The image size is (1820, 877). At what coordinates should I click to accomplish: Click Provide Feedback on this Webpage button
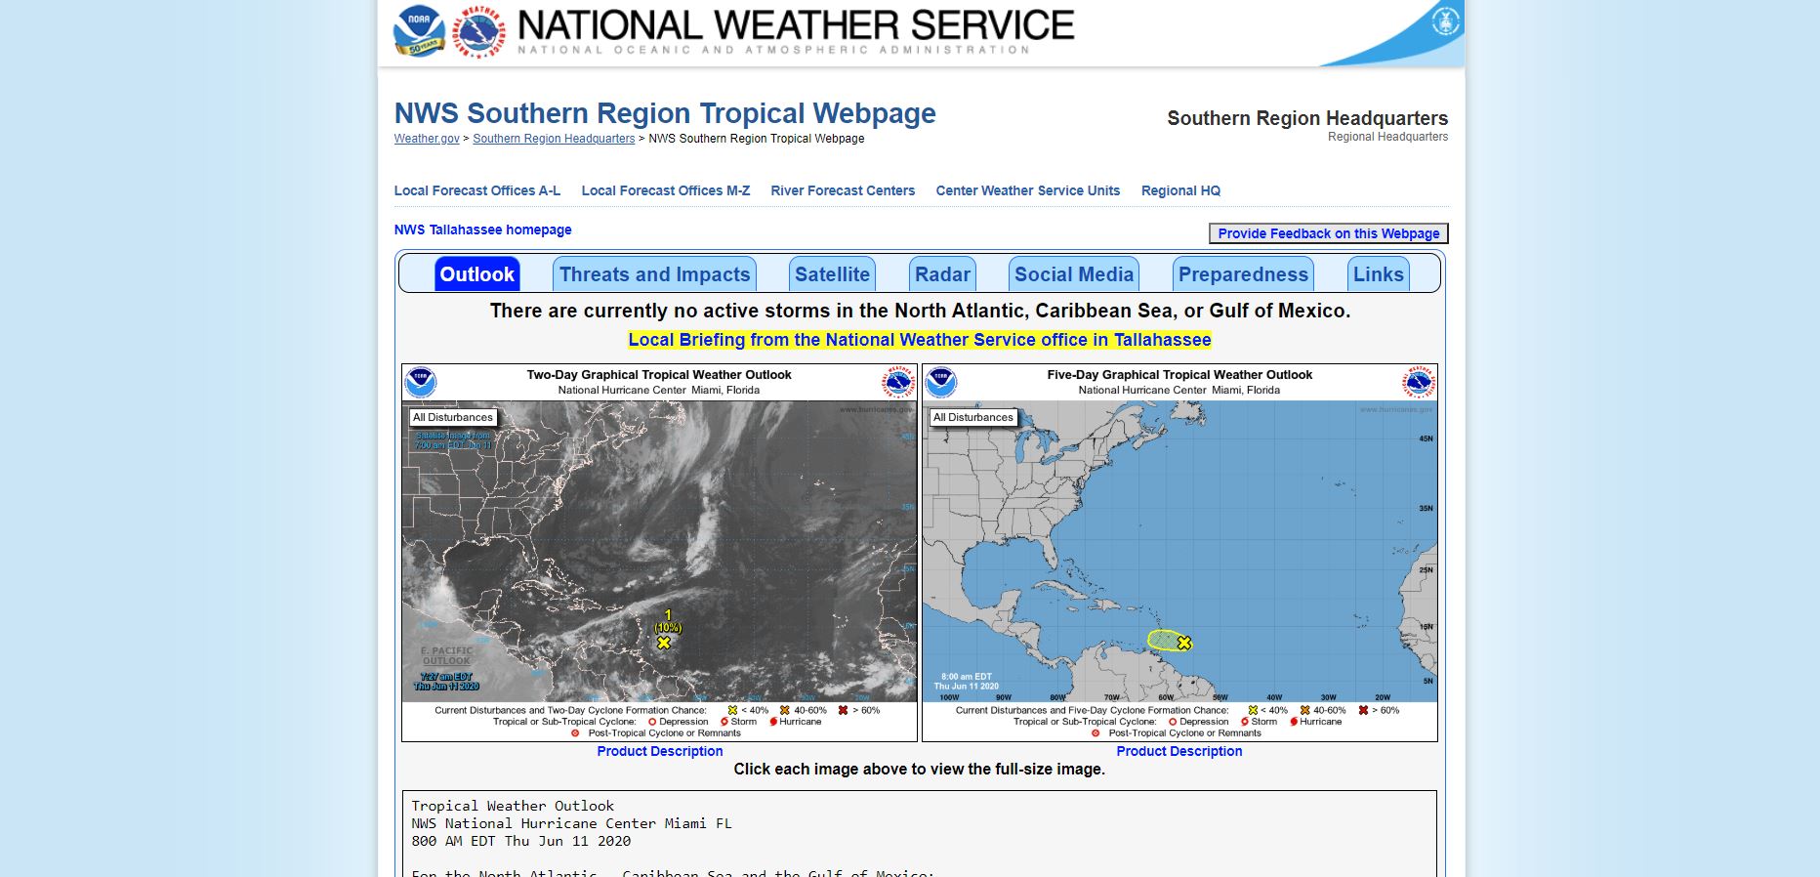tap(1328, 233)
